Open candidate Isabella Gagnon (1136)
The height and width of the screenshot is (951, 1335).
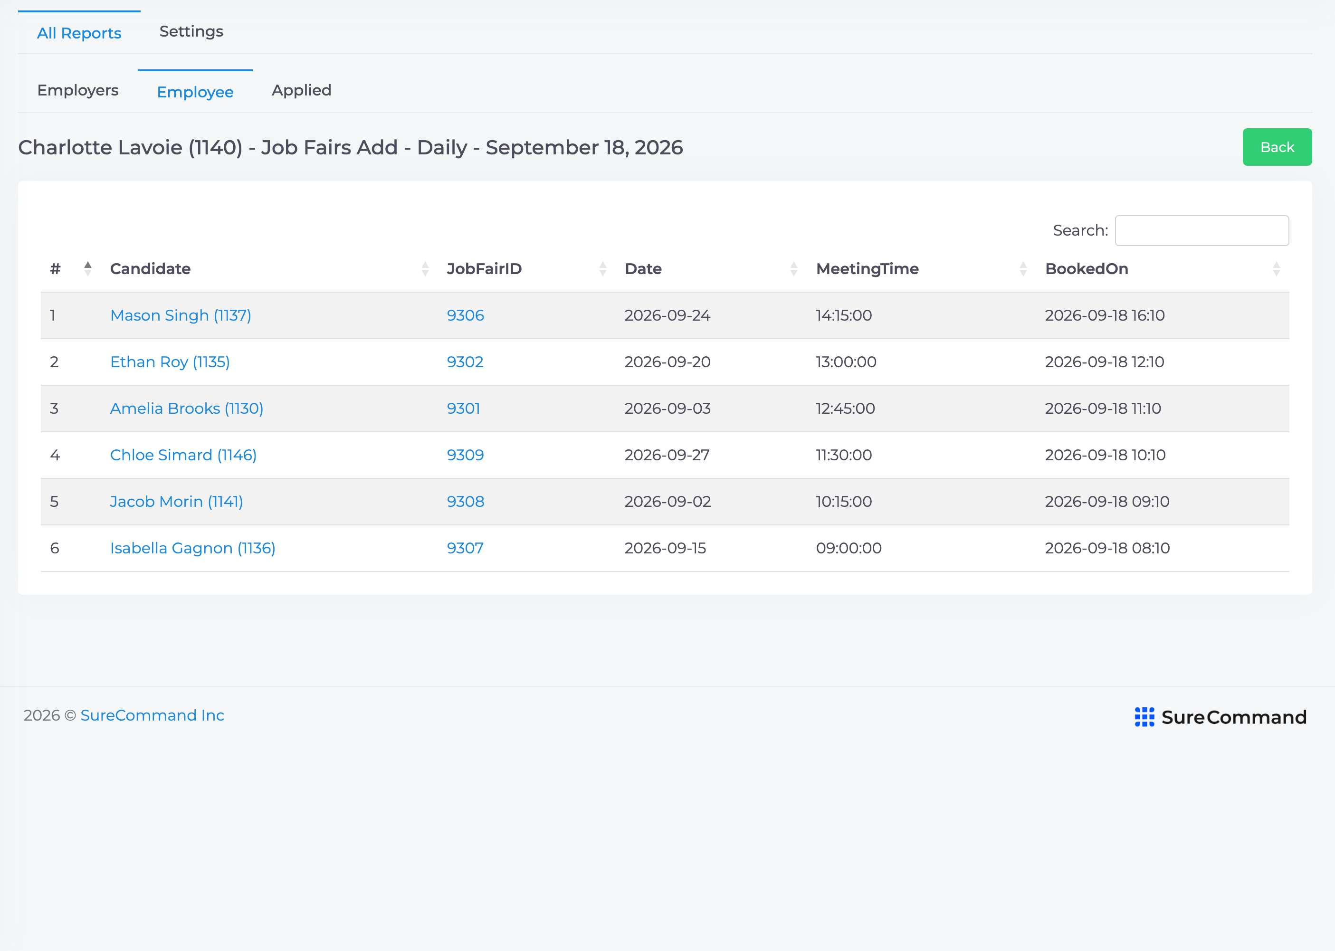192,548
